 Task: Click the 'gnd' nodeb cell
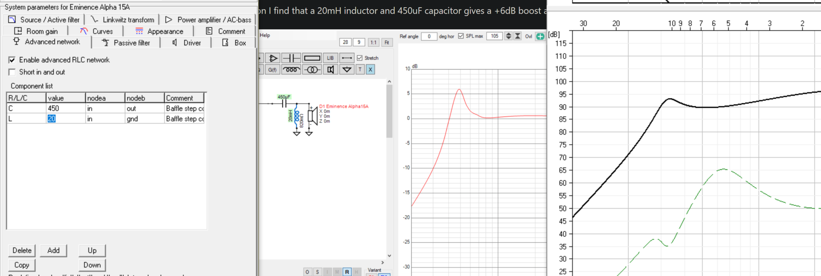(x=144, y=119)
